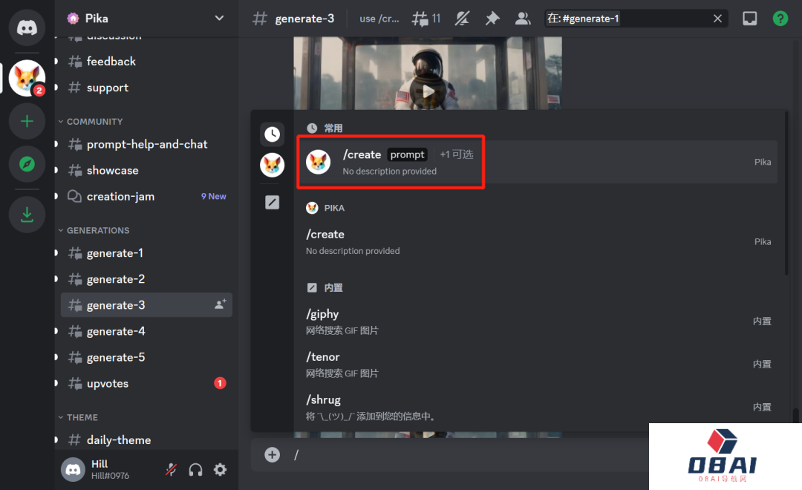The width and height of the screenshot is (802, 490).
Task: Open the inbox icon in header
Action: 750,19
